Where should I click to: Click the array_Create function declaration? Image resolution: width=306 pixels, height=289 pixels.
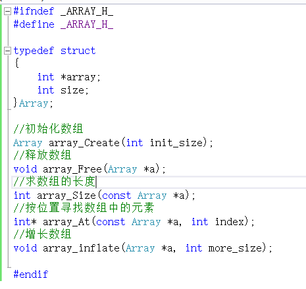click(x=113, y=143)
